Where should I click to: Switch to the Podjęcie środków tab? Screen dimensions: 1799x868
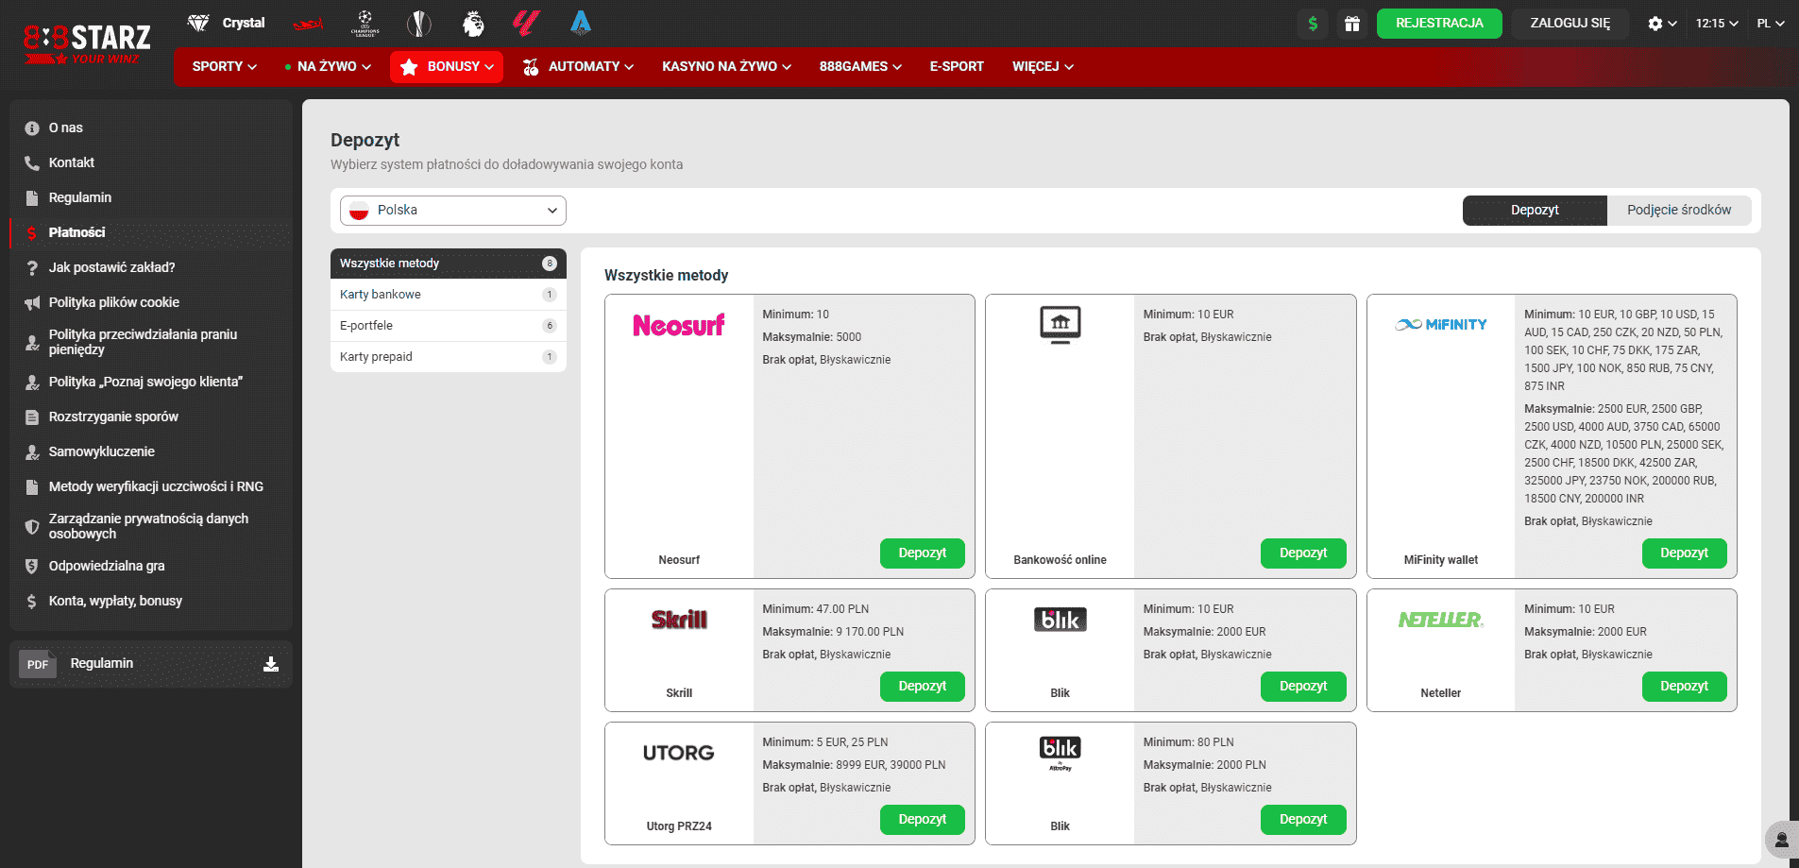pos(1679,211)
